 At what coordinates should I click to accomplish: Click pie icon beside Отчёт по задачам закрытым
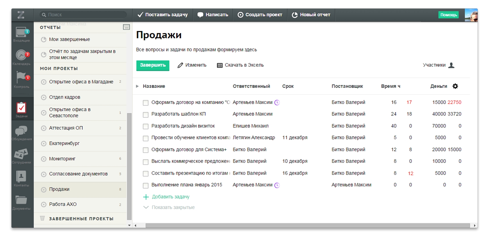pos(44,55)
